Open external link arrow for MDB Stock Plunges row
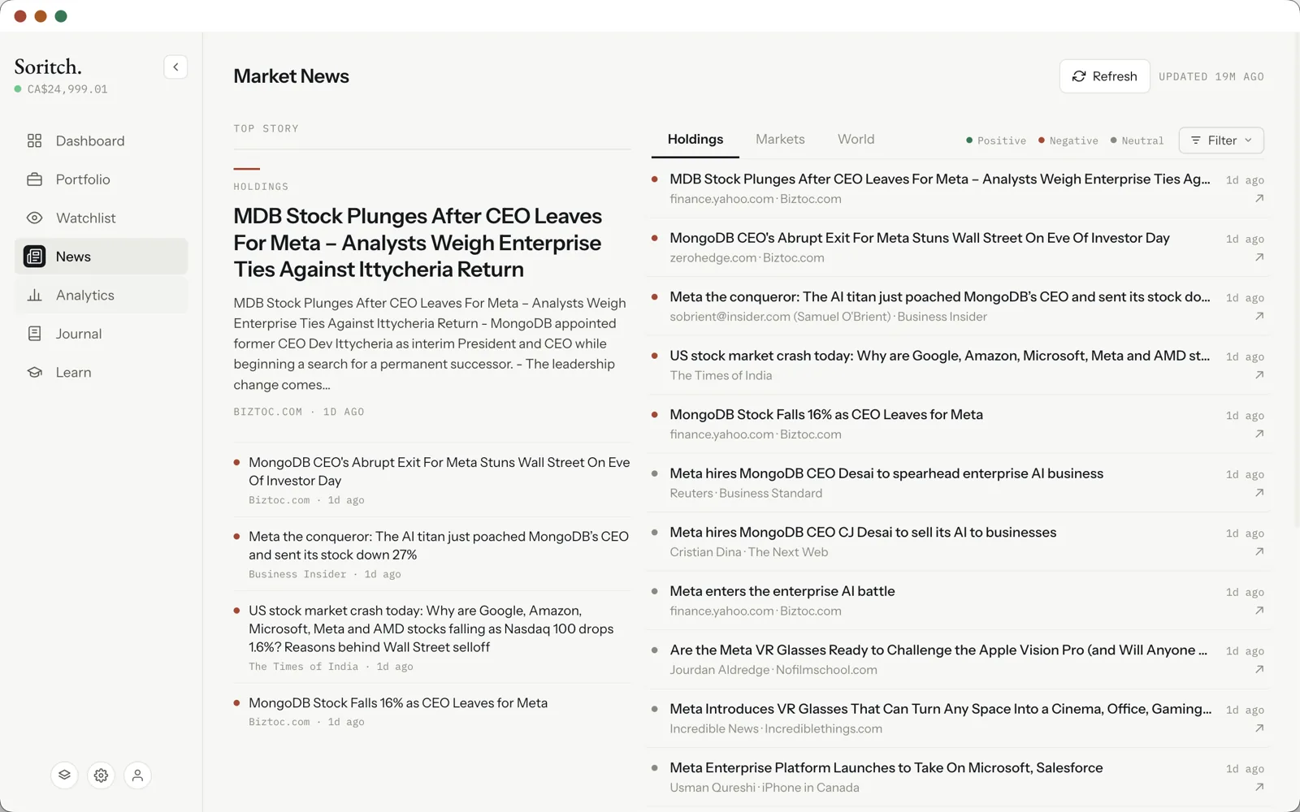This screenshot has height=812, width=1300. [1259, 198]
